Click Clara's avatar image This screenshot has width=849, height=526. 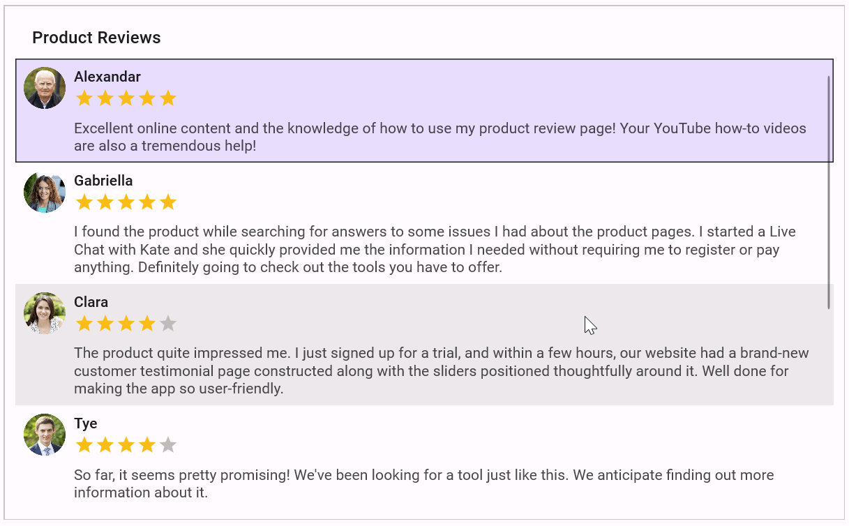pos(45,313)
